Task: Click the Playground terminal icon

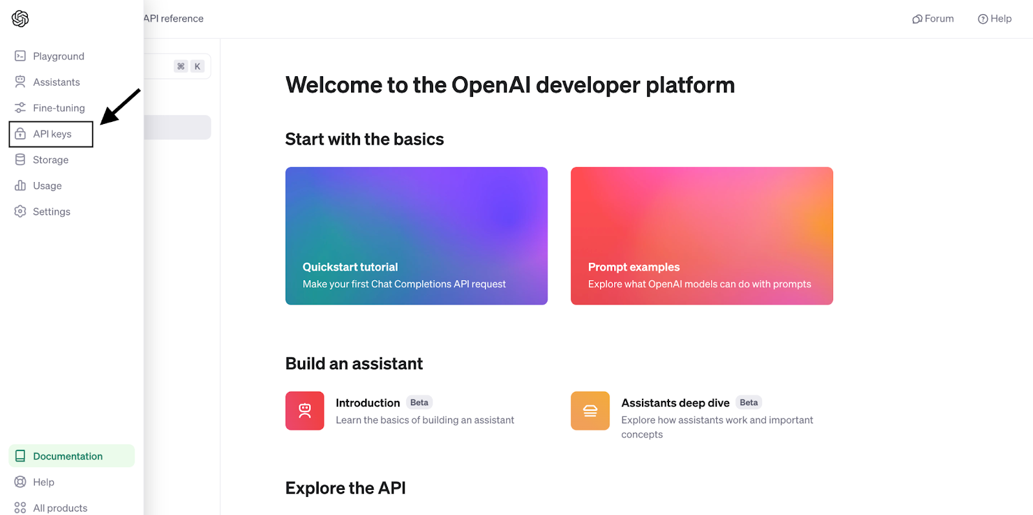Action: pos(20,56)
